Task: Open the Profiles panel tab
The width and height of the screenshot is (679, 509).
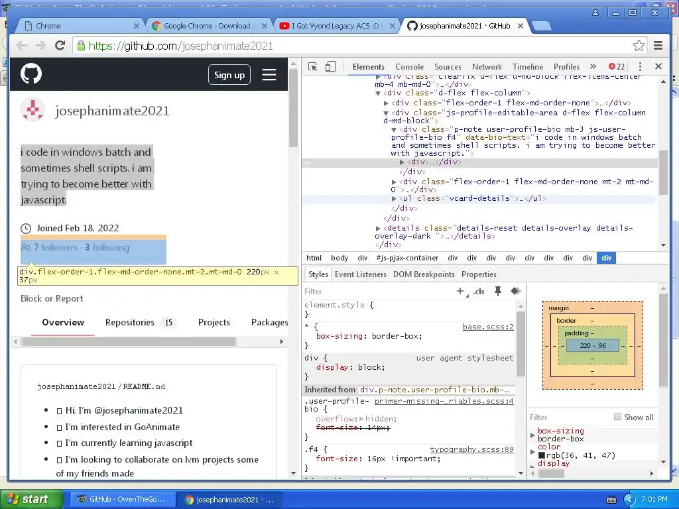Action: pos(566,67)
